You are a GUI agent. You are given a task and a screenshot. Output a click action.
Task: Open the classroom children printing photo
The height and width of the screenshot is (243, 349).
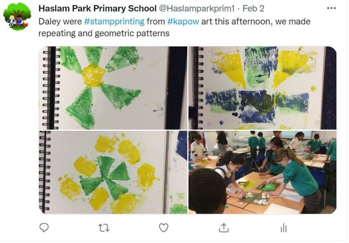[262, 172]
